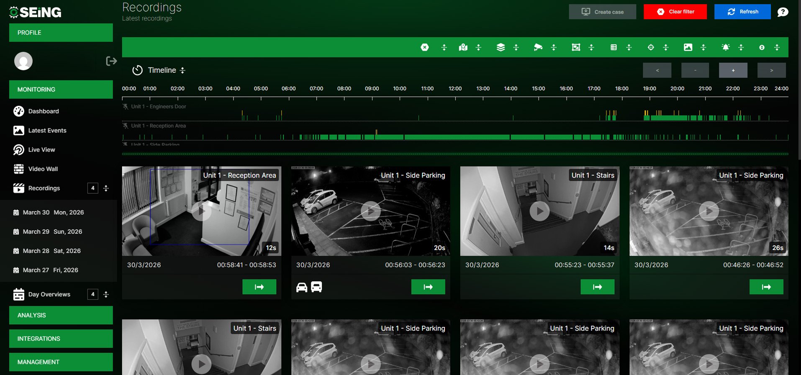Zoom in timeline with plus button
The image size is (801, 375).
pos(733,70)
